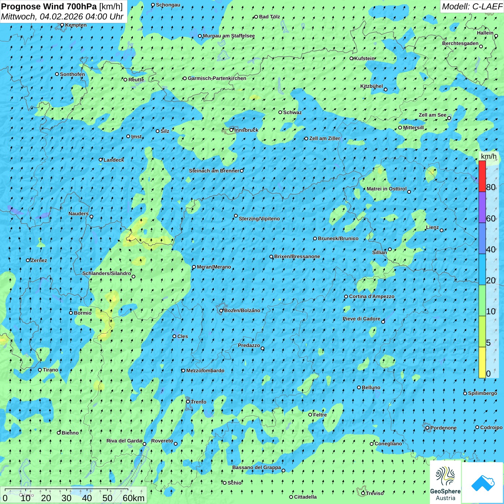This screenshot has width=504, height=504.
Task: Click the Lienz location dot
Action: [x=442, y=230]
